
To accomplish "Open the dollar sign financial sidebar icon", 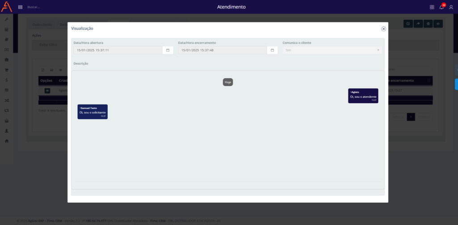I will 6,80.
